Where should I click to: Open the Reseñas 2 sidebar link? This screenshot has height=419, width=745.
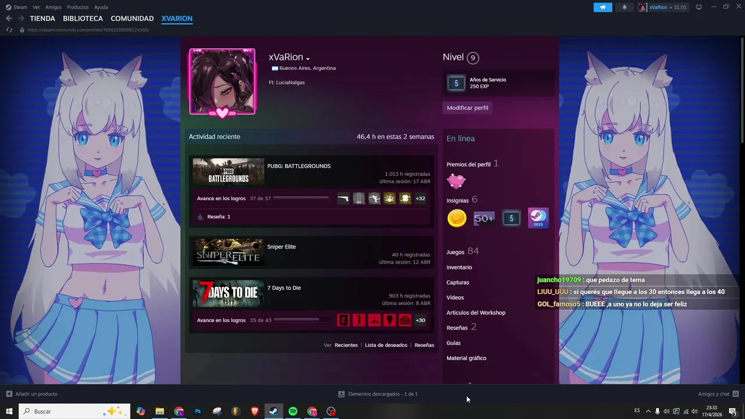(x=462, y=327)
